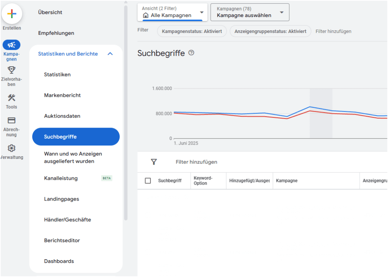Open Händler/Geschäfte
The image size is (388, 277).
coord(67,220)
